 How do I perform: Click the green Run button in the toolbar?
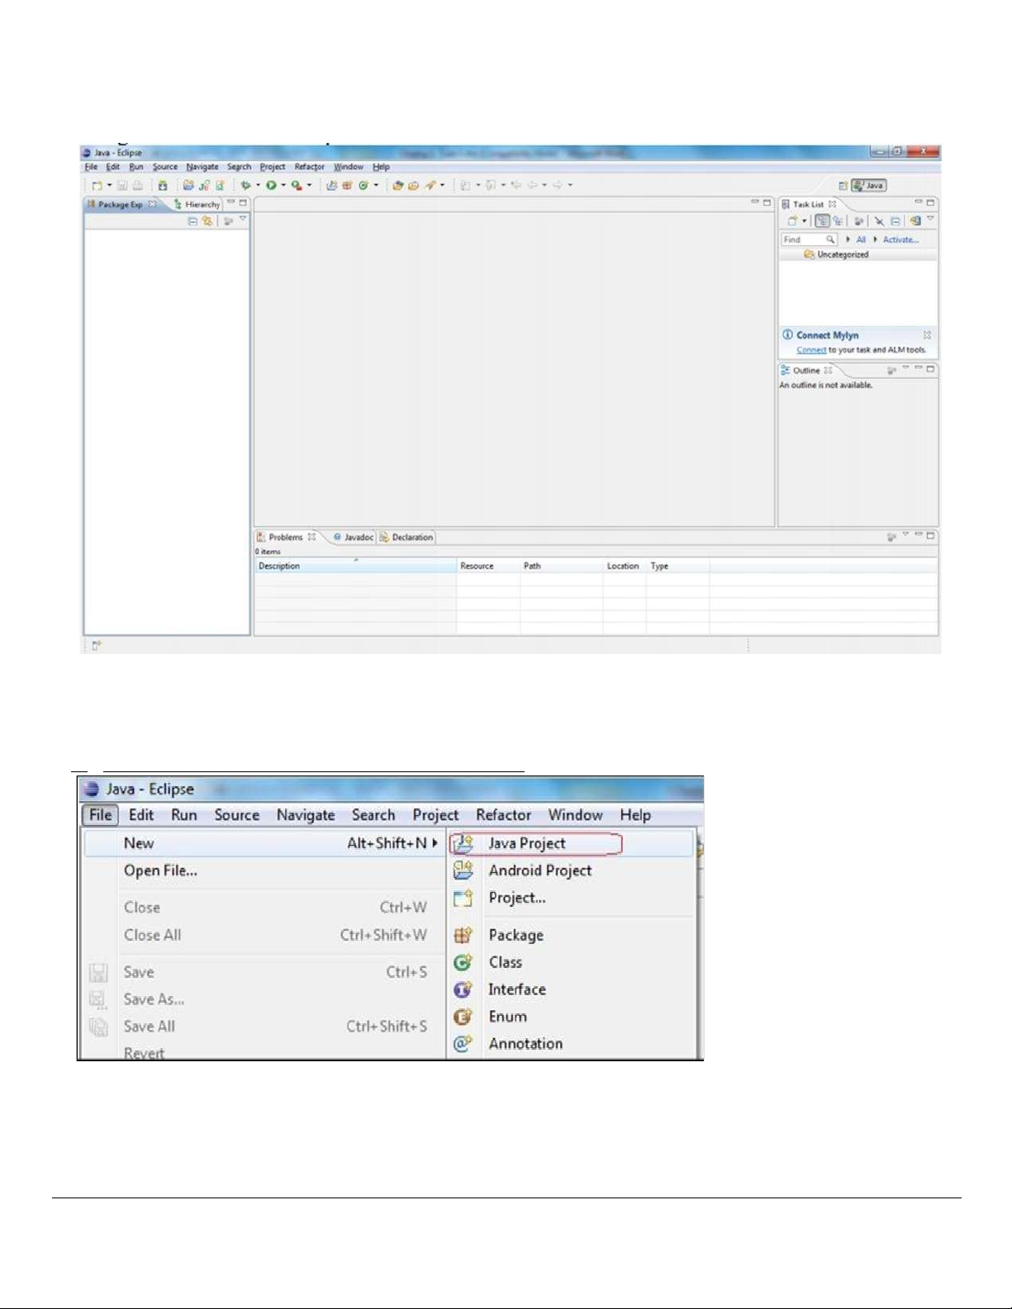click(x=271, y=186)
